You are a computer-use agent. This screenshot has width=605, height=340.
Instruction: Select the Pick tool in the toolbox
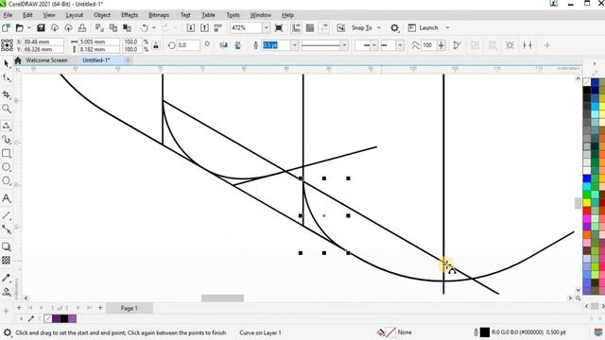coord(7,63)
